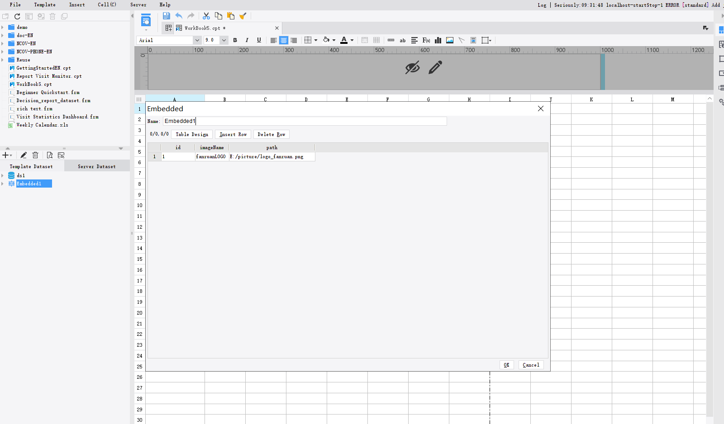The height and width of the screenshot is (424, 724).
Task: Open the insert chart icon
Action: 438,40
